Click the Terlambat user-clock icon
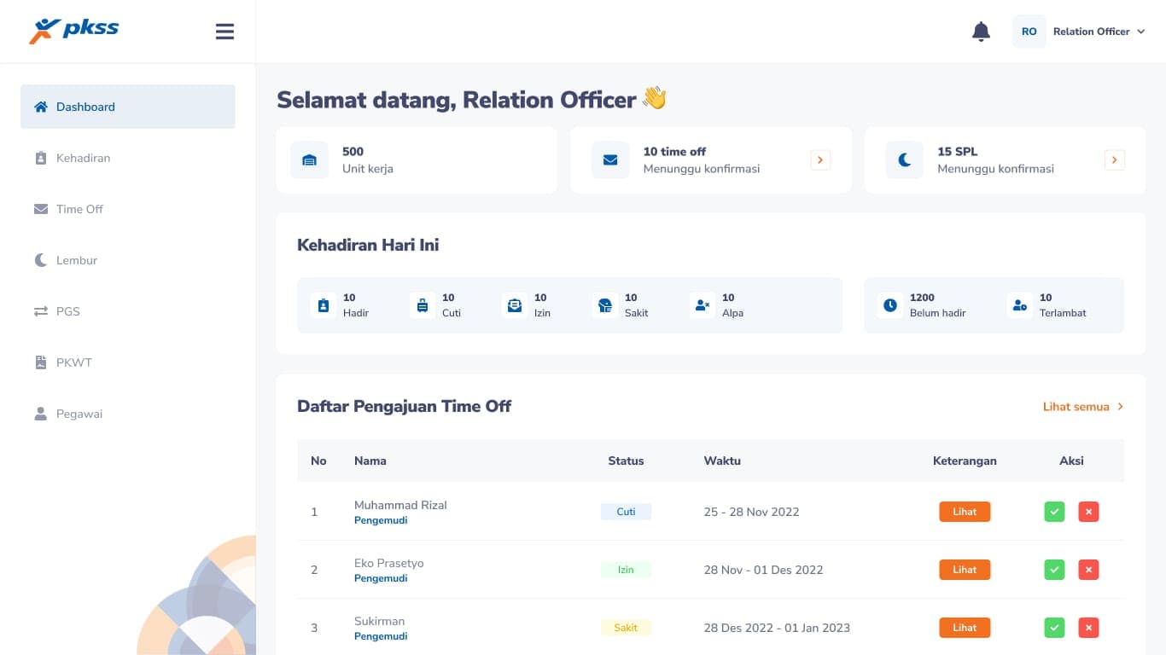Image resolution: width=1166 pixels, height=655 pixels. tap(1019, 305)
